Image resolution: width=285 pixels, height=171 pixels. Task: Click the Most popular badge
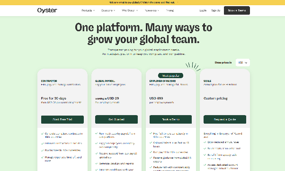point(170,75)
